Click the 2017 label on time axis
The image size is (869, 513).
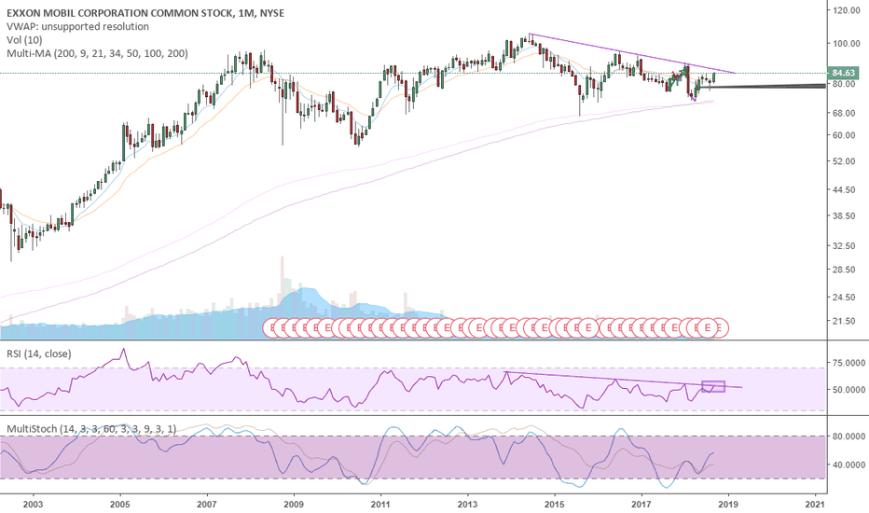[641, 504]
